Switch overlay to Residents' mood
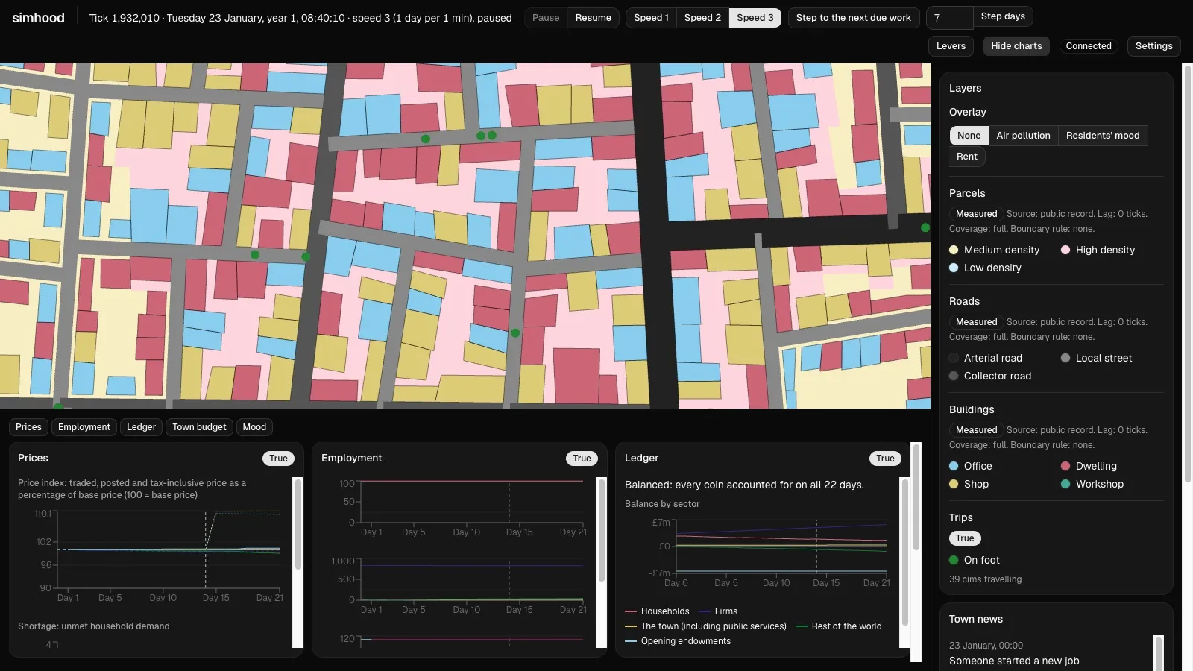This screenshot has height=671, width=1193. pos(1102,136)
